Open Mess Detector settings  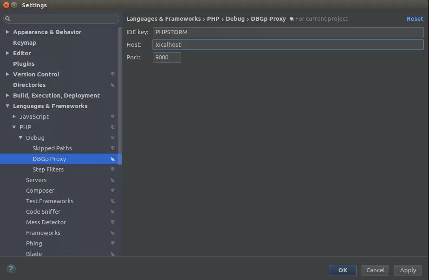tap(46, 222)
